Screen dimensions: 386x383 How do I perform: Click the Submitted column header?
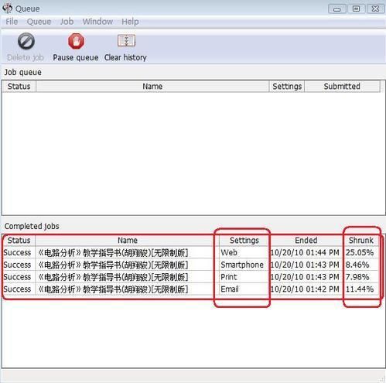[x=342, y=87]
